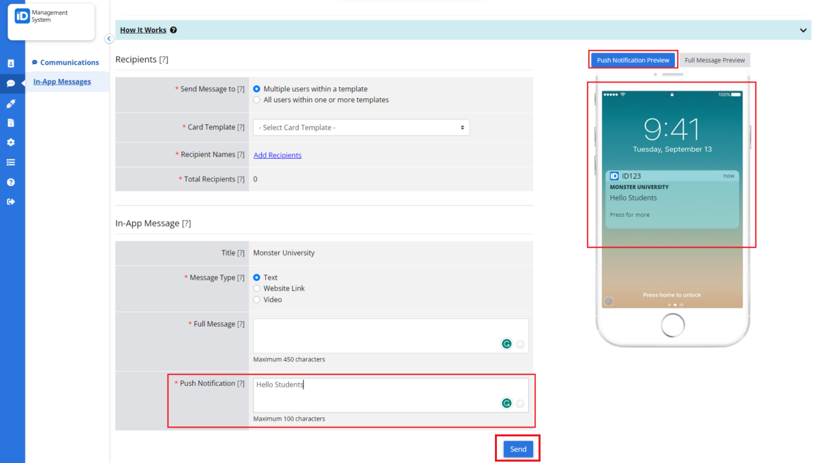This screenshot has height=463, width=818.
Task: Collapse the How It Works section chevron
Action: (x=803, y=30)
